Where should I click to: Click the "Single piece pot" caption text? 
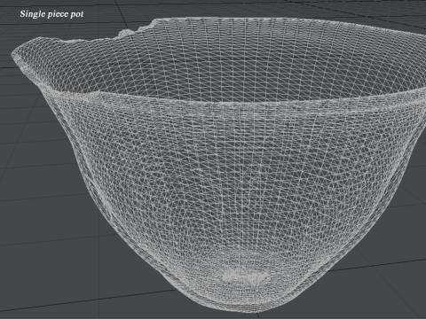tap(51, 14)
